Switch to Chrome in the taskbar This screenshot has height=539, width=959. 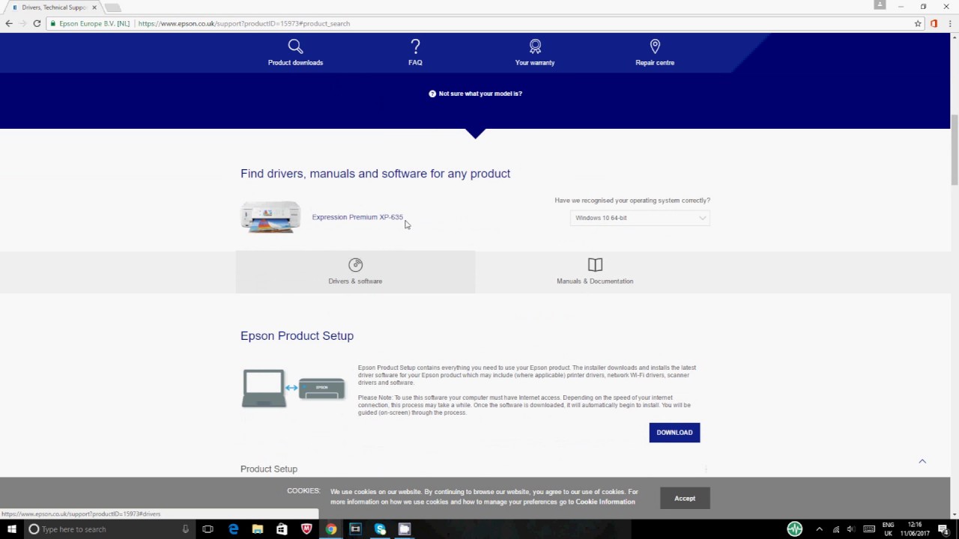click(x=331, y=529)
